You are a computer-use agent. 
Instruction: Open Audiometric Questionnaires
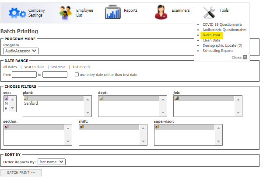coord(224,30)
